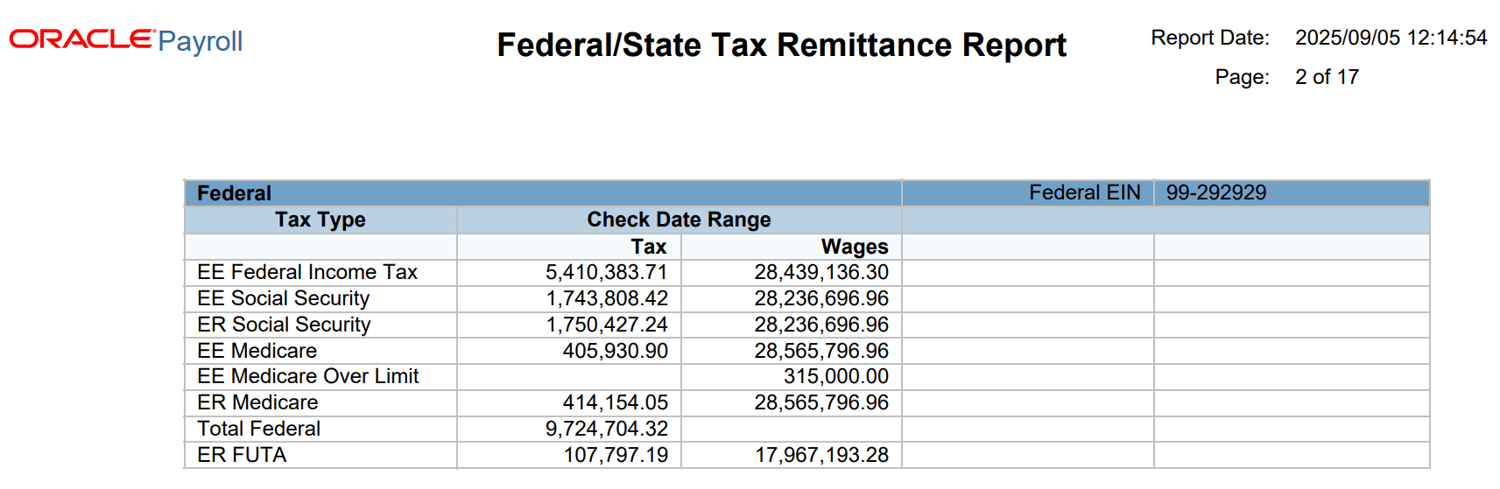
Task: Select the EE Medicare row label
Action: [257, 351]
